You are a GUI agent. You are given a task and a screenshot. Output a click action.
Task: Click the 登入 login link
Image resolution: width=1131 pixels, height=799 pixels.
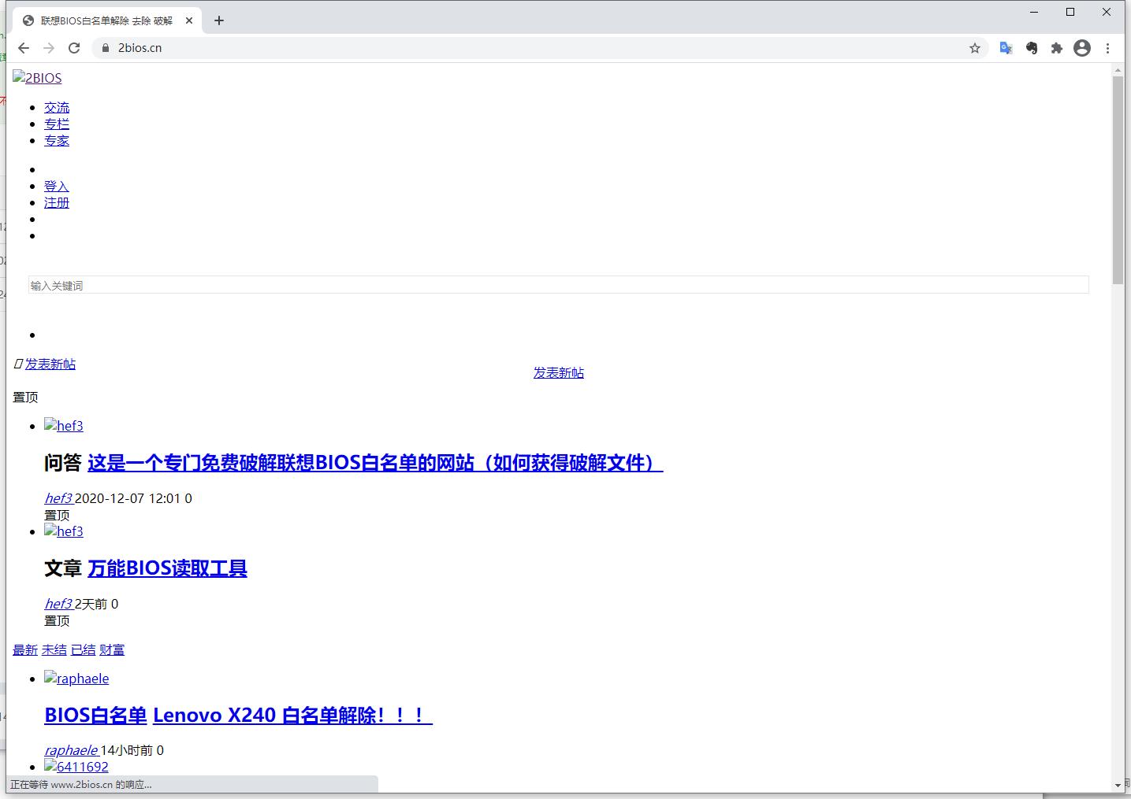(x=57, y=186)
